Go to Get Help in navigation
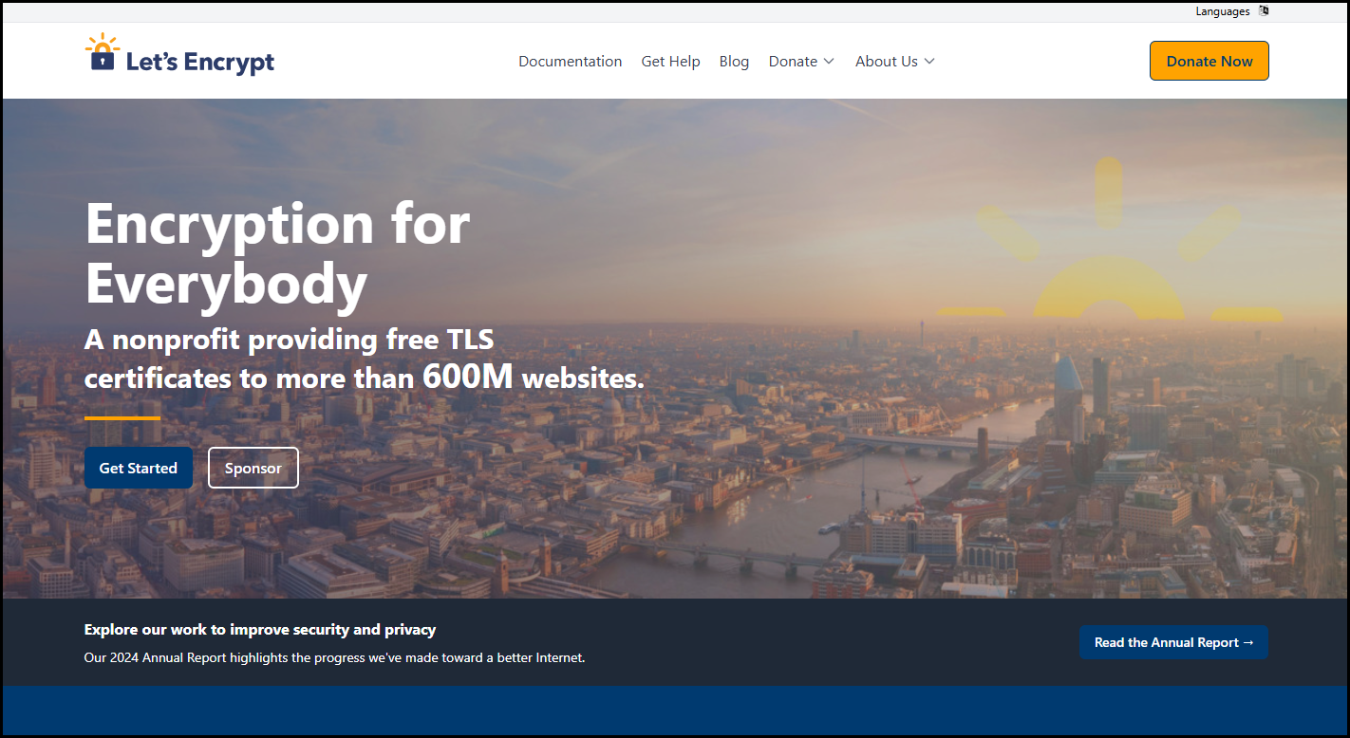This screenshot has width=1350, height=738. [670, 62]
